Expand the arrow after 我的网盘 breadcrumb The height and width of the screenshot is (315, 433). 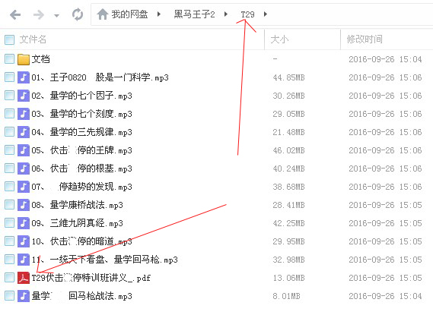point(159,14)
